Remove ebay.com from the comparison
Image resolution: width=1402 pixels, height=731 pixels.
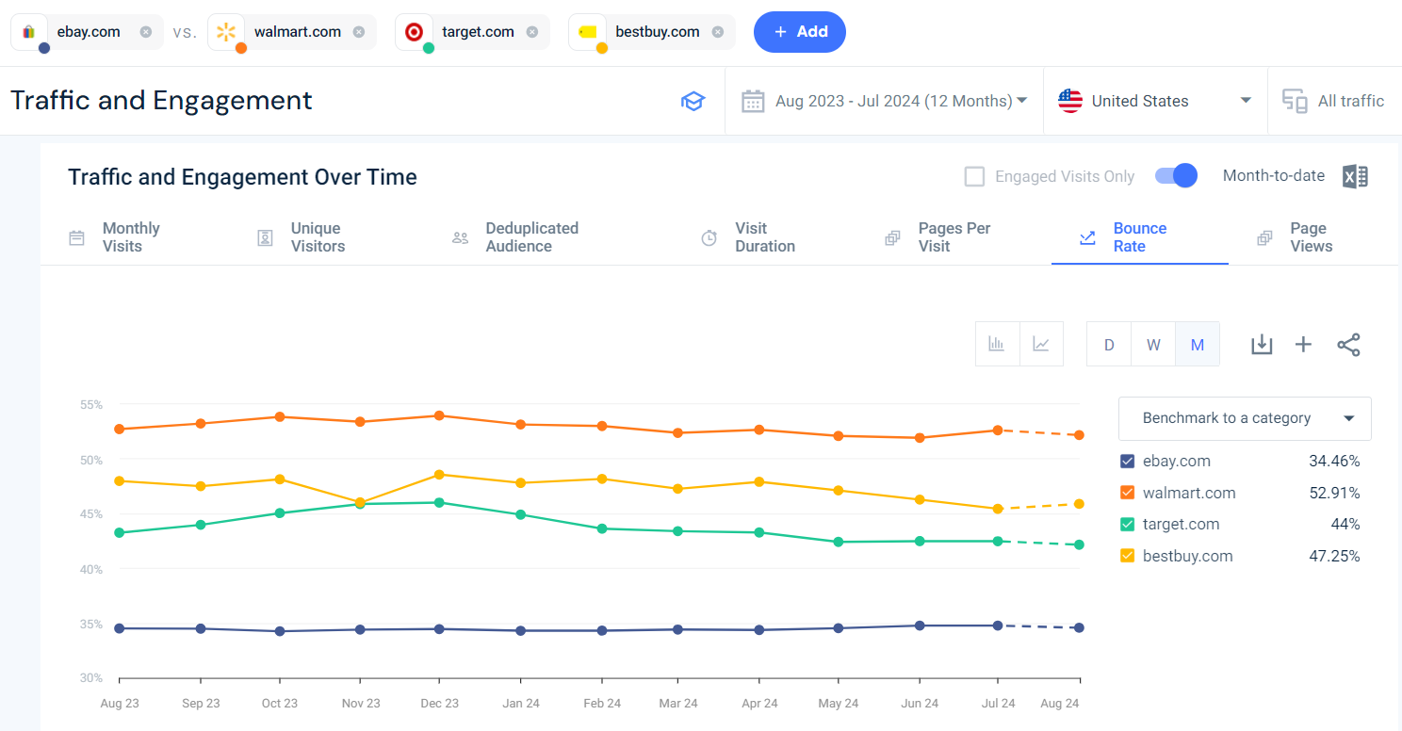[145, 32]
